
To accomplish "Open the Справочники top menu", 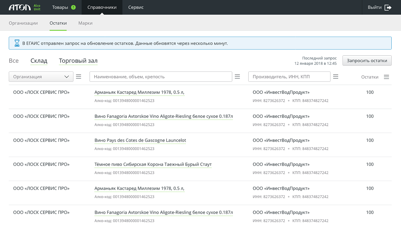I will coord(102,7).
